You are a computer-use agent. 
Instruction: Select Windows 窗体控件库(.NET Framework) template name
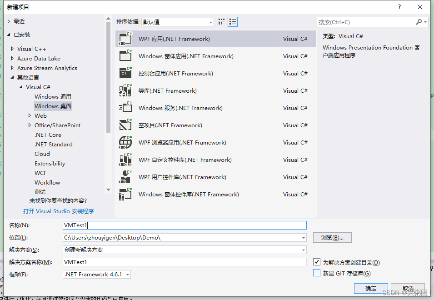(x=189, y=194)
